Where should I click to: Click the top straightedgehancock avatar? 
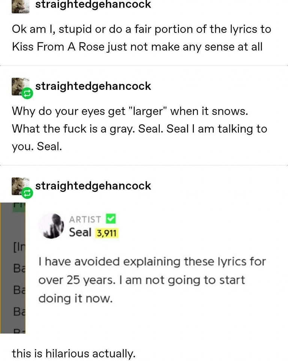coord(21,6)
